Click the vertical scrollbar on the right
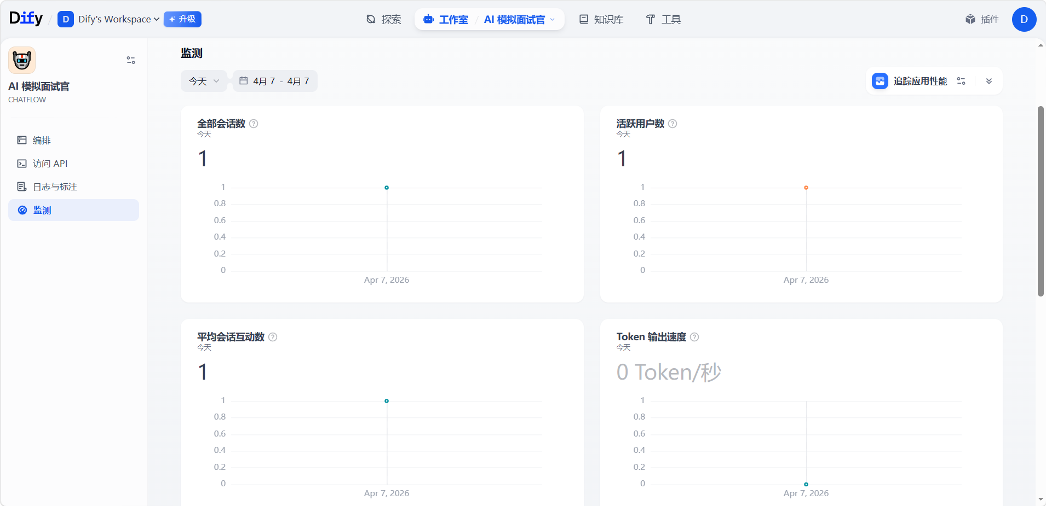Image resolution: width=1046 pixels, height=506 pixels. coord(1041,201)
